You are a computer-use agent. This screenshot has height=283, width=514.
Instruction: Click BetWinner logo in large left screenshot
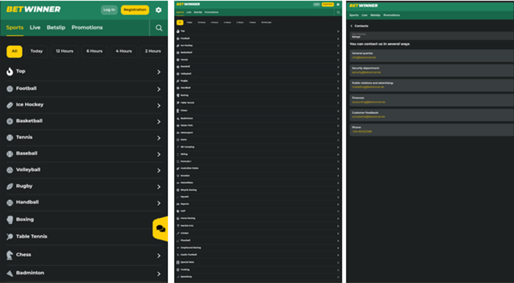pos(33,9)
